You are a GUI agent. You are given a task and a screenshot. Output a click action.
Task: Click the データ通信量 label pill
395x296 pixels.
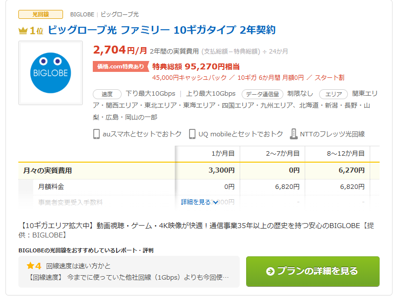tap(262, 94)
